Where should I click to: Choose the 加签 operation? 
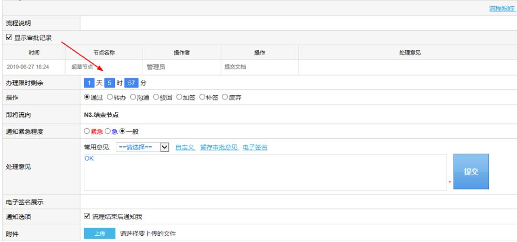point(179,98)
